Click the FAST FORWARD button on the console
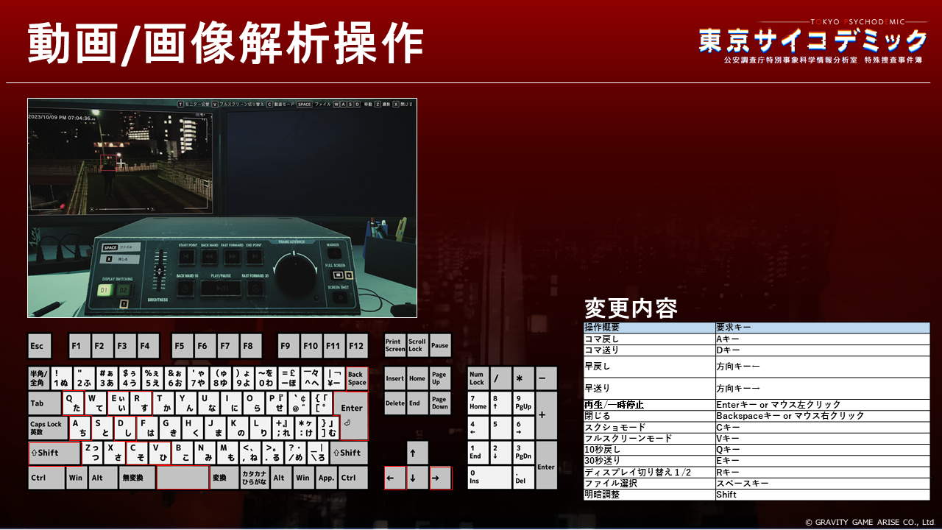 (x=233, y=257)
